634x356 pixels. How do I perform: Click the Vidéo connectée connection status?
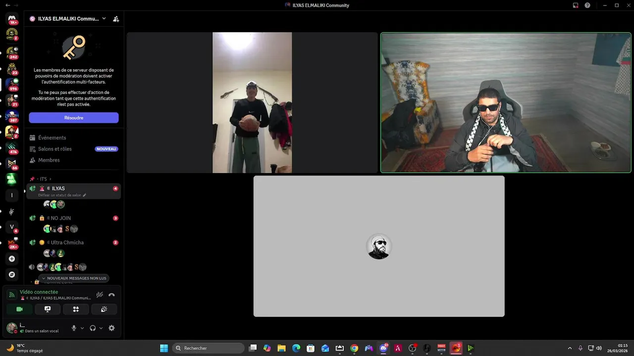39,292
